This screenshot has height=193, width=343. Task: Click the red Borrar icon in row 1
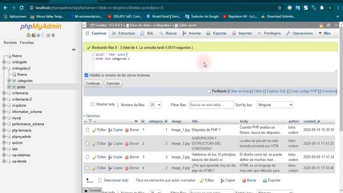click(x=126, y=130)
